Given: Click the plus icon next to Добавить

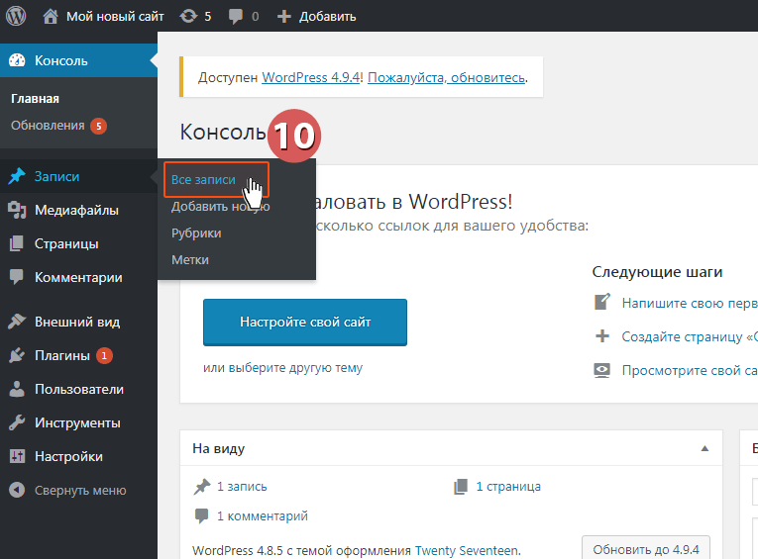Looking at the screenshot, I should (284, 17).
